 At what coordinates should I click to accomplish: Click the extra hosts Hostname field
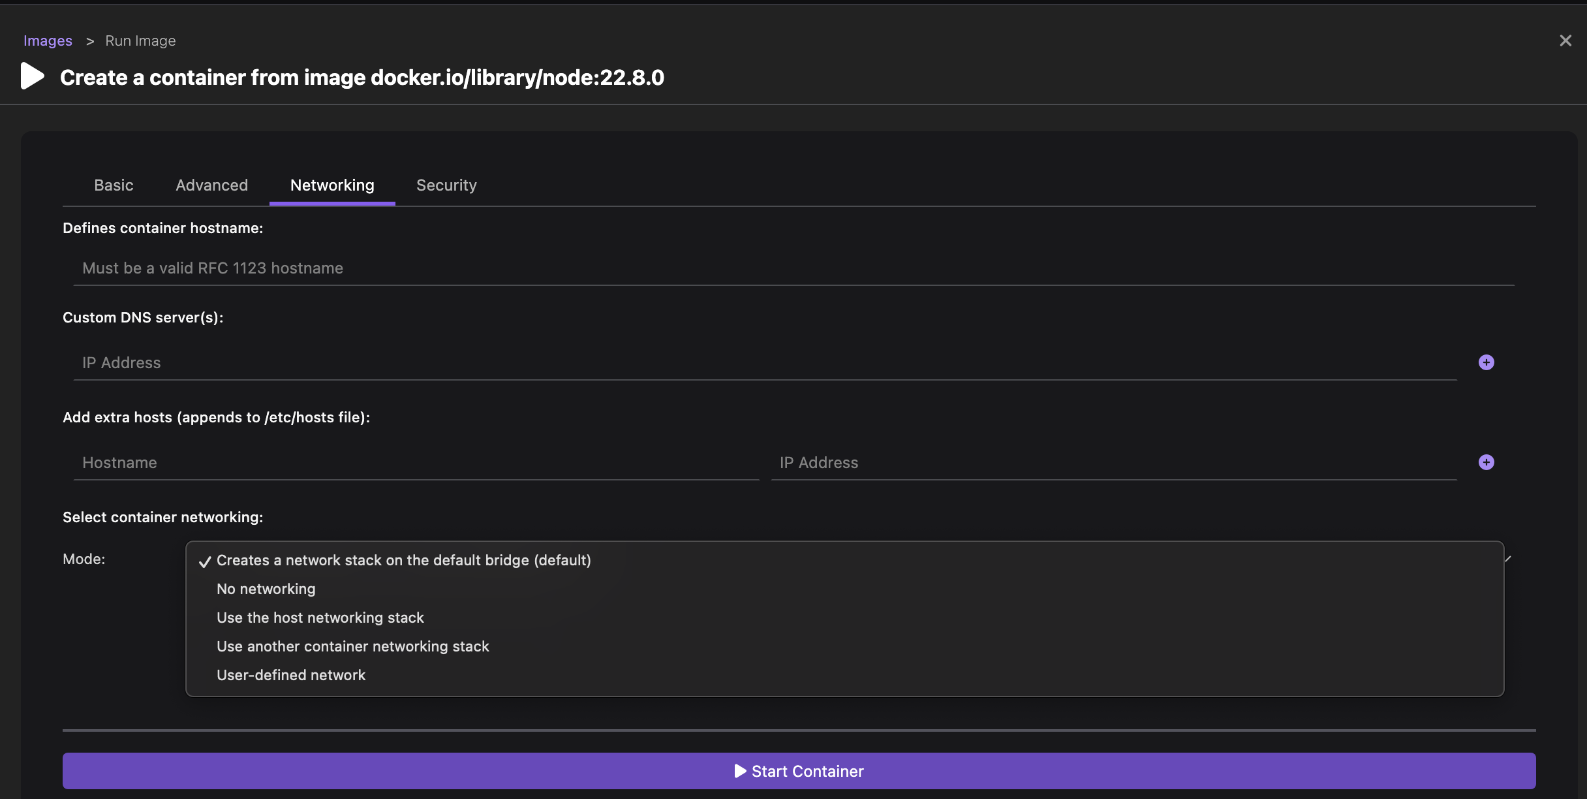(416, 463)
